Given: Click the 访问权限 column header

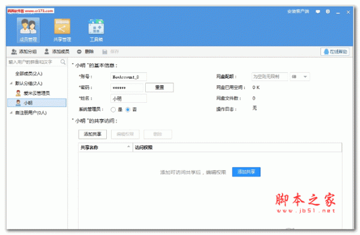Looking at the screenshot, I should coord(237,147).
